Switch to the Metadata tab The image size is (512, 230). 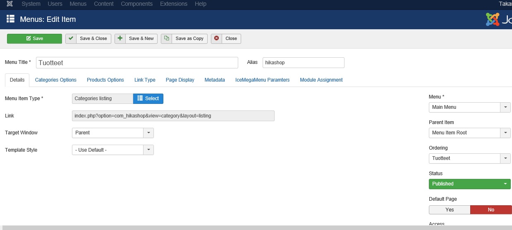(215, 80)
